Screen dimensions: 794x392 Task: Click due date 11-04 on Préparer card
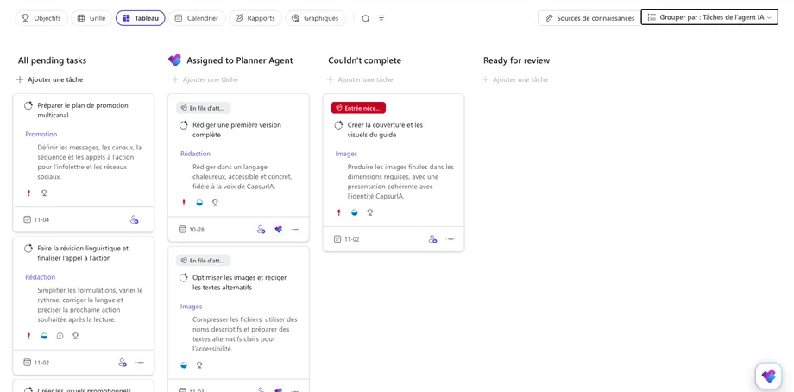point(36,220)
